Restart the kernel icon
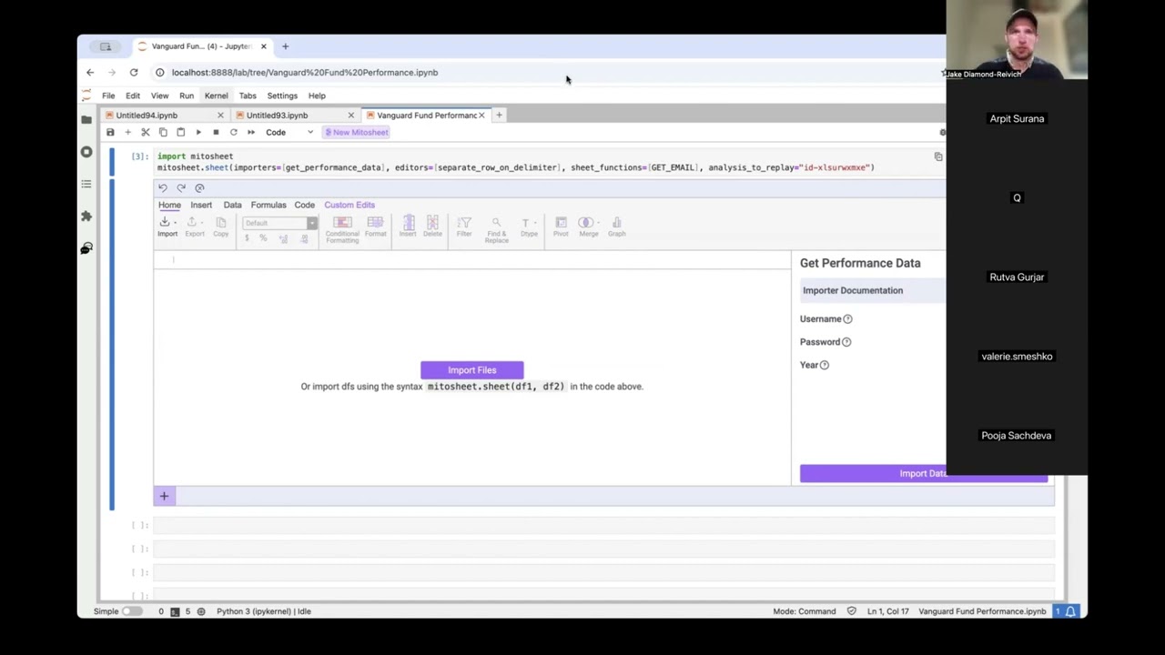Image resolution: width=1165 pixels, height=655 pixels. point(233,133)
